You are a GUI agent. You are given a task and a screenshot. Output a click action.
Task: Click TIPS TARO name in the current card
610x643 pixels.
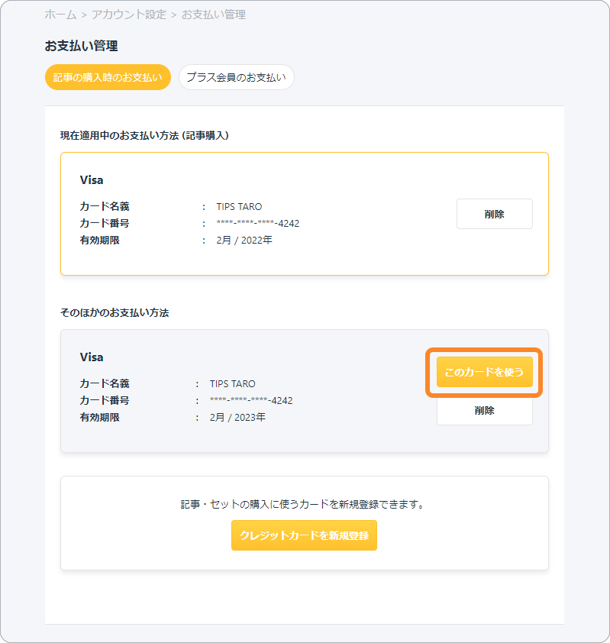239,207
